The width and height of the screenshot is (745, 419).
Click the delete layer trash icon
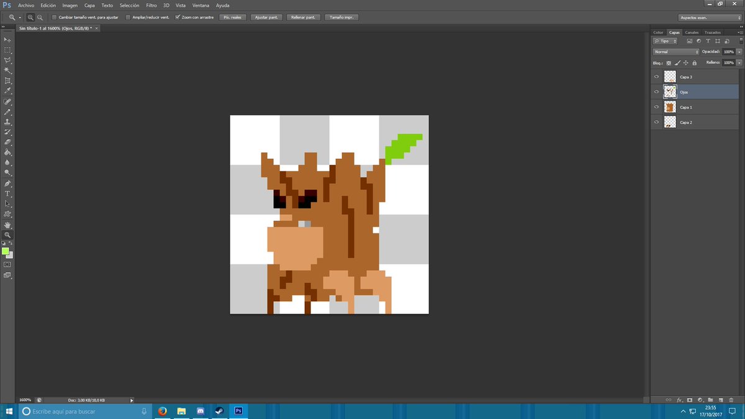[731, 400]
